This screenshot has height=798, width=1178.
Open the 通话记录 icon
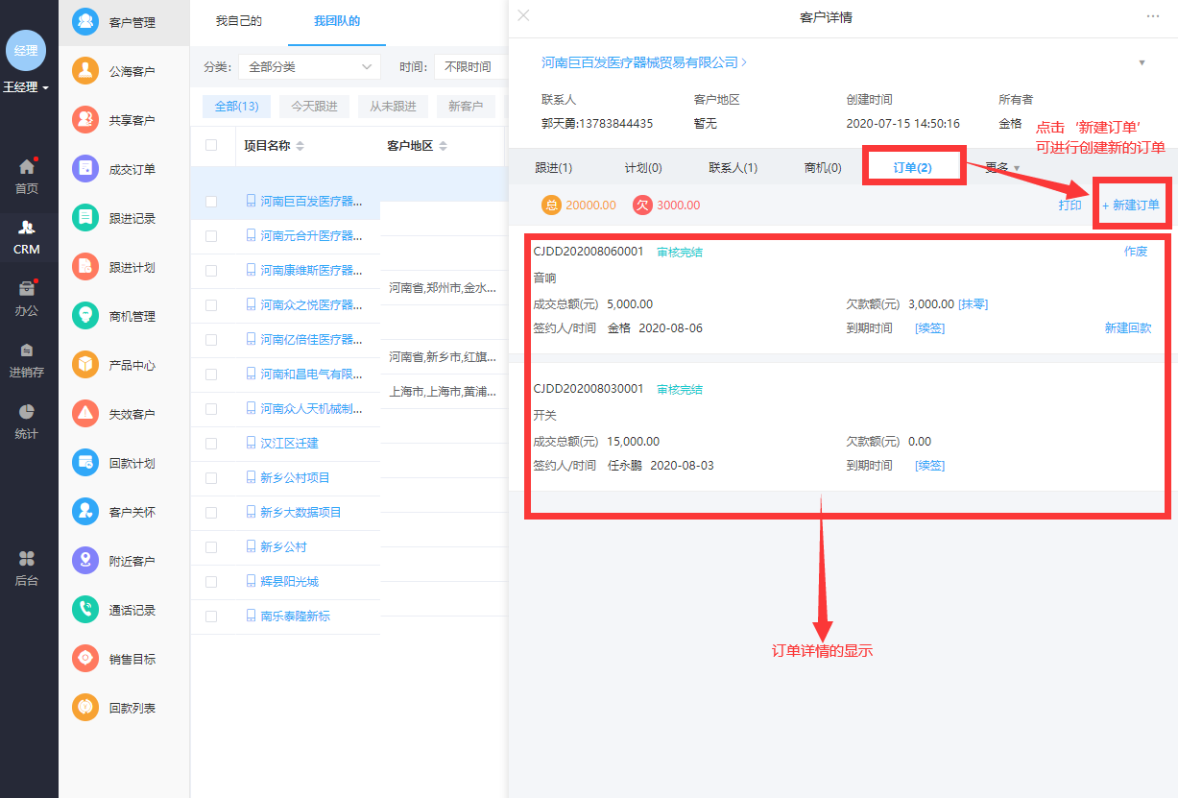[85, 610]
